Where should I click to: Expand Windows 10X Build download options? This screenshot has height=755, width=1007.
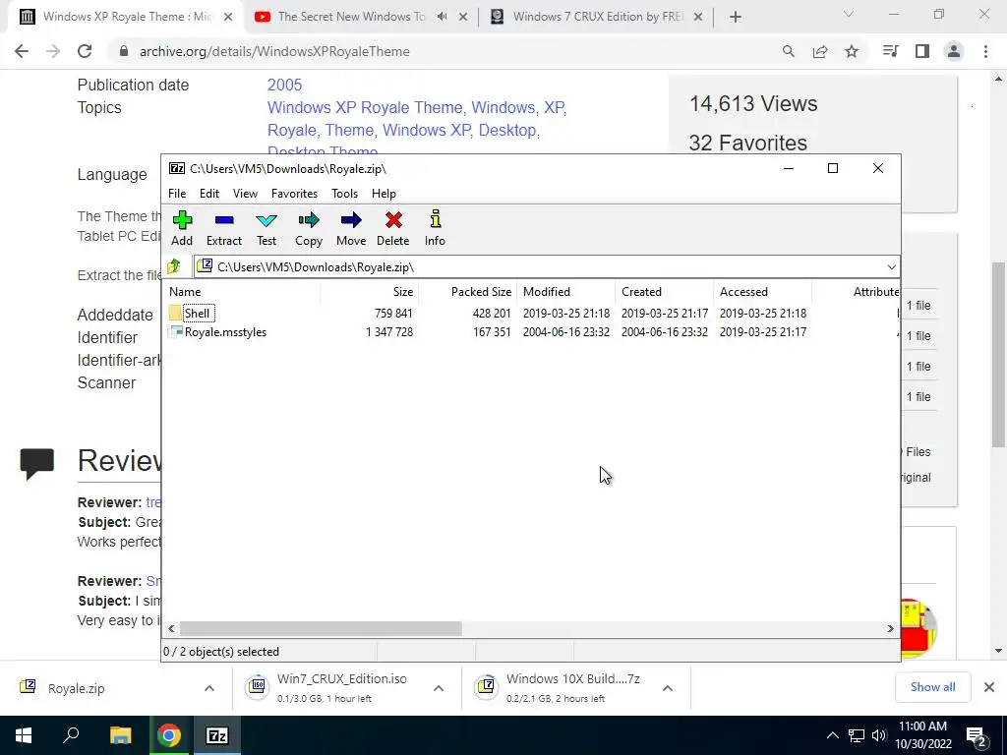[668, 688]
